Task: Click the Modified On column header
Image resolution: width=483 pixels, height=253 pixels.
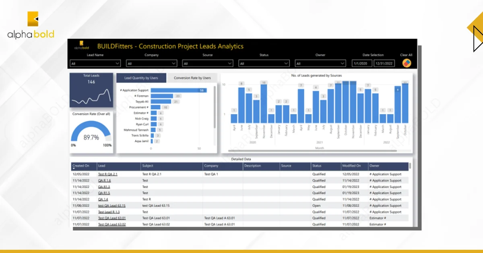Action: [355, 166]
